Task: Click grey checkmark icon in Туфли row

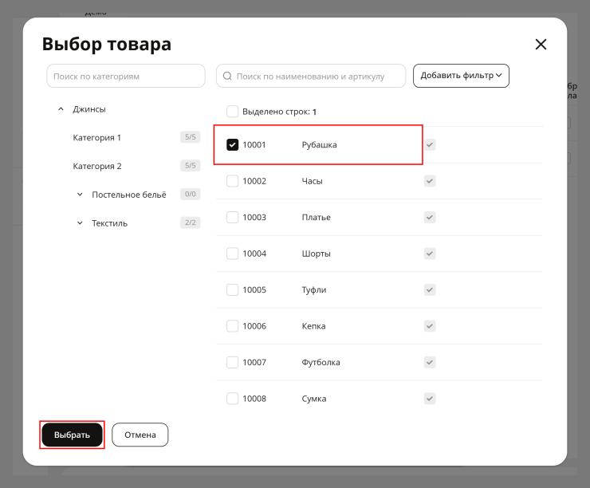Action: [430, 289]
